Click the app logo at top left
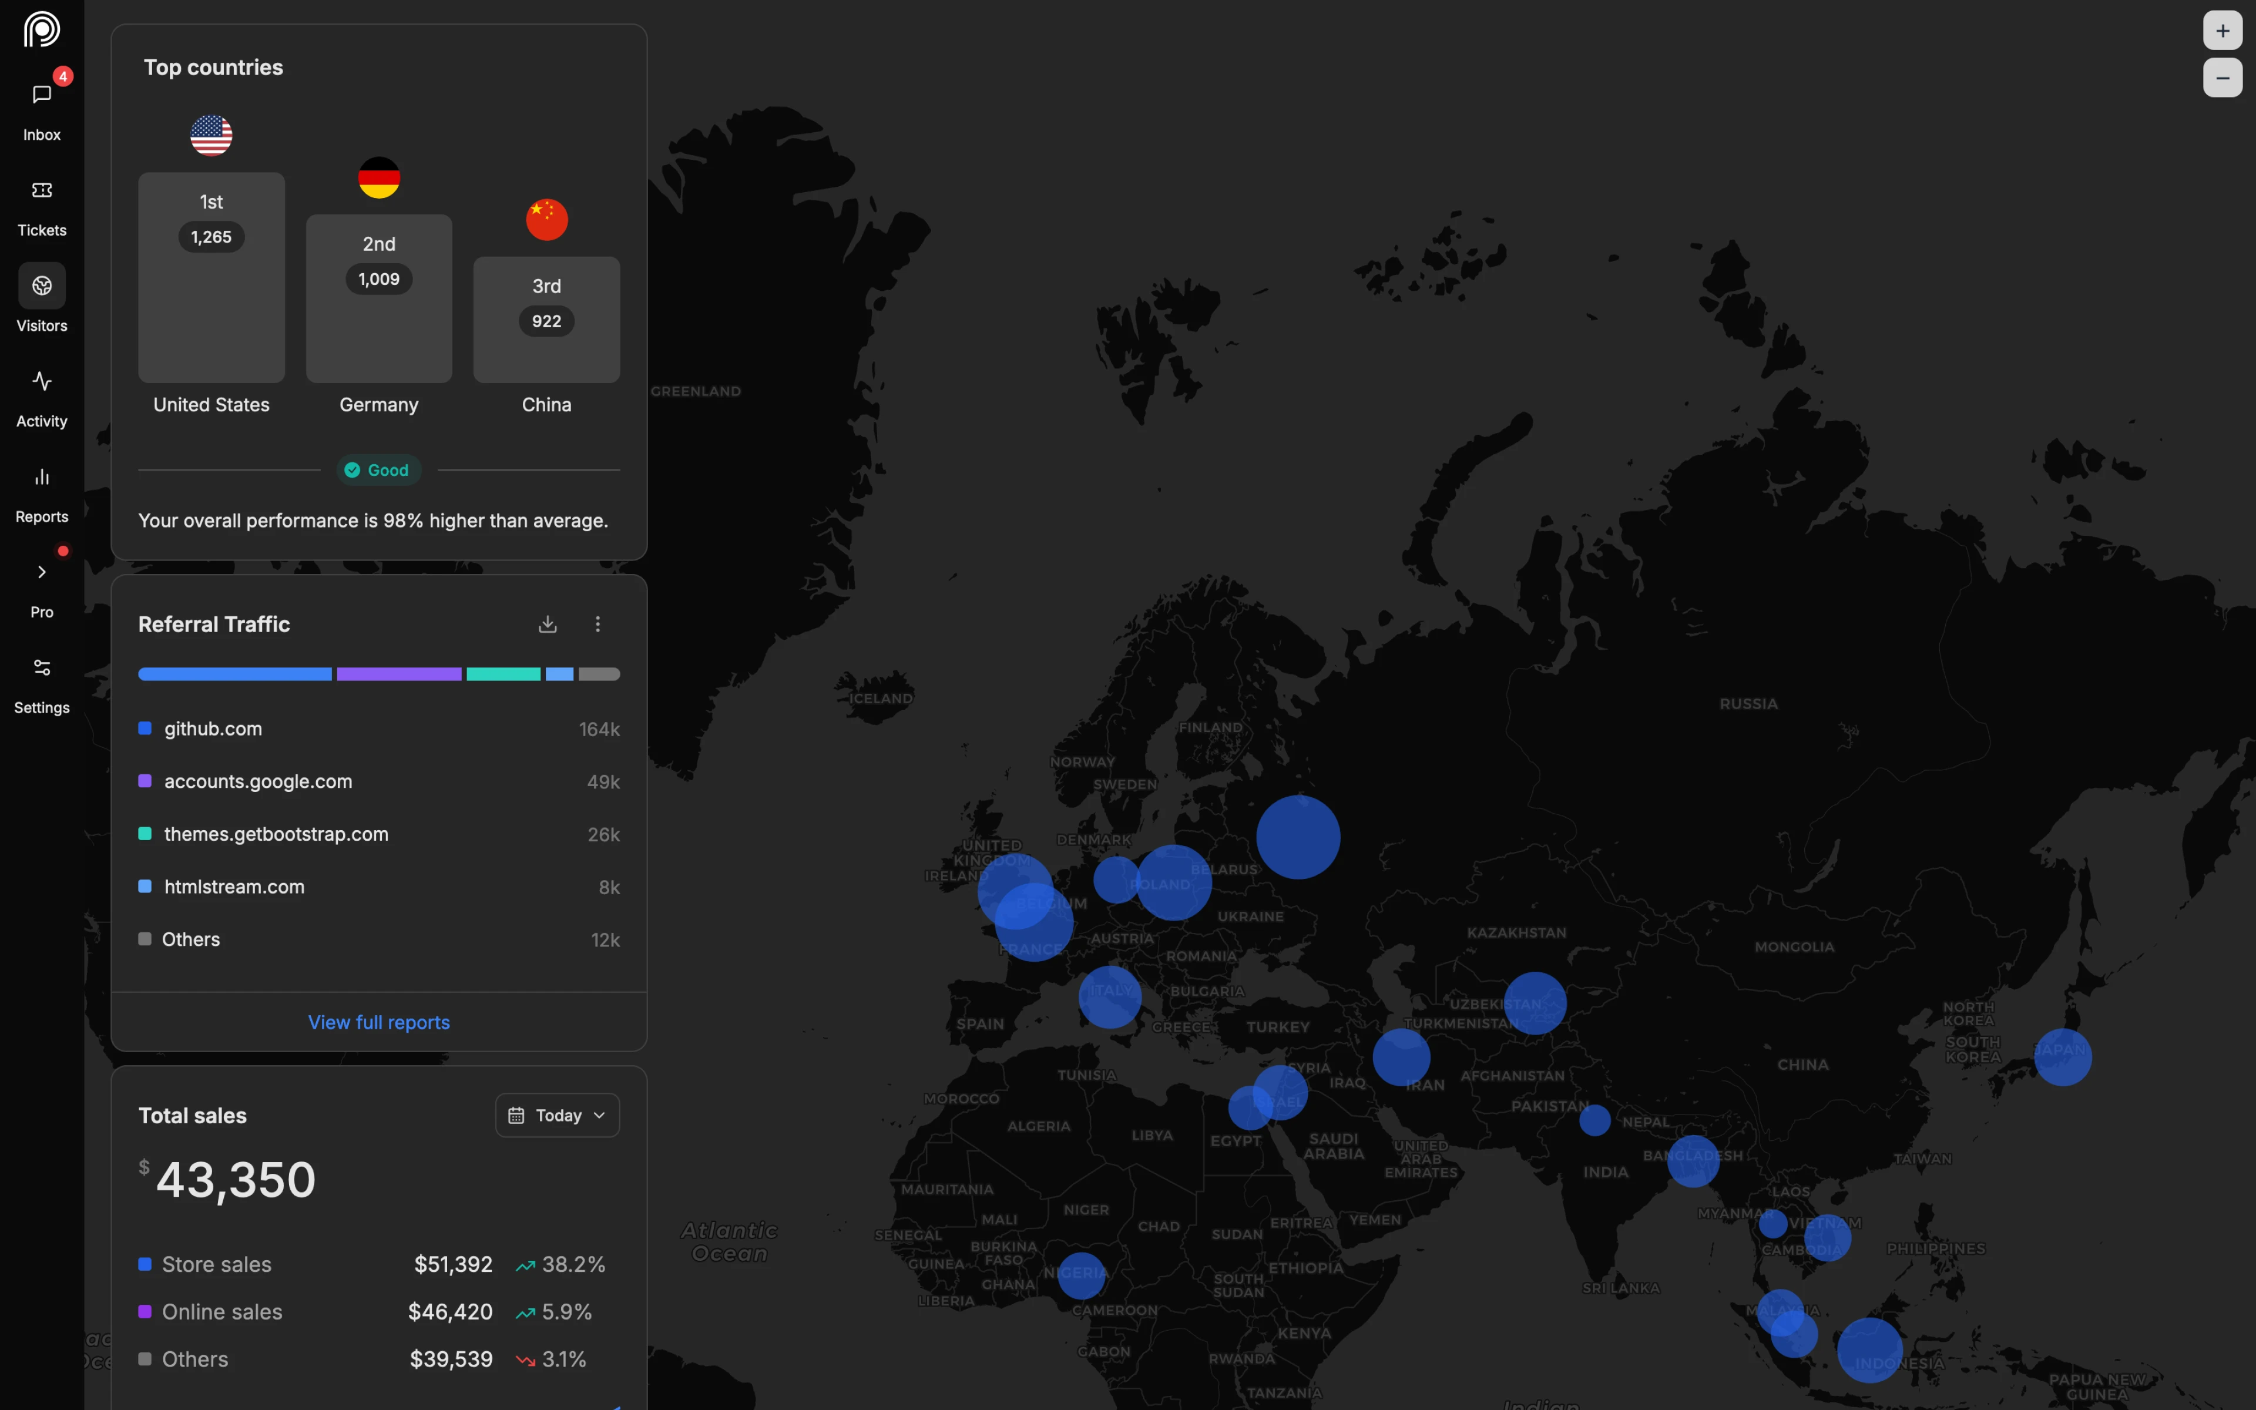Image resolution: width=2256 pixels, height=1410 pixels. 42,30
